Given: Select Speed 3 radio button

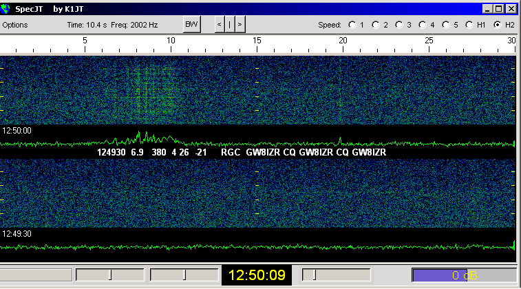Looking at the screenshot, I should (x=399, y=25).
